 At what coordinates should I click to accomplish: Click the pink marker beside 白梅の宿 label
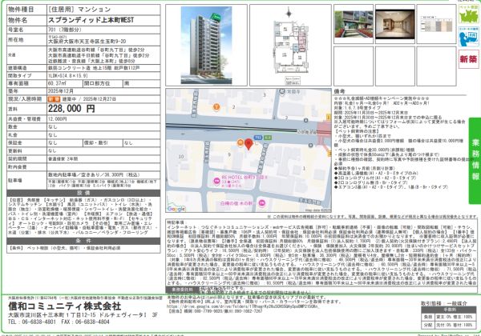[261, 203]
